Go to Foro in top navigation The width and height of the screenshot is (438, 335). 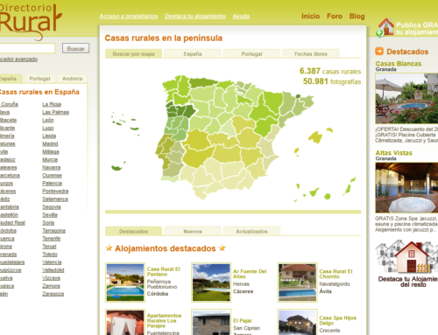tap(335, 17)
